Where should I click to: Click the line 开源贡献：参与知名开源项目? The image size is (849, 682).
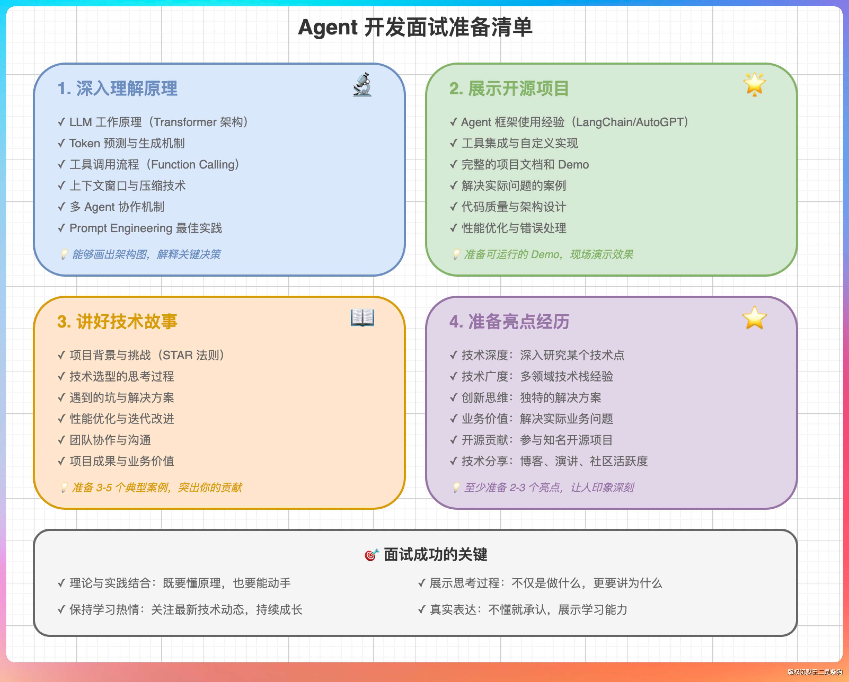pos(537,440)
